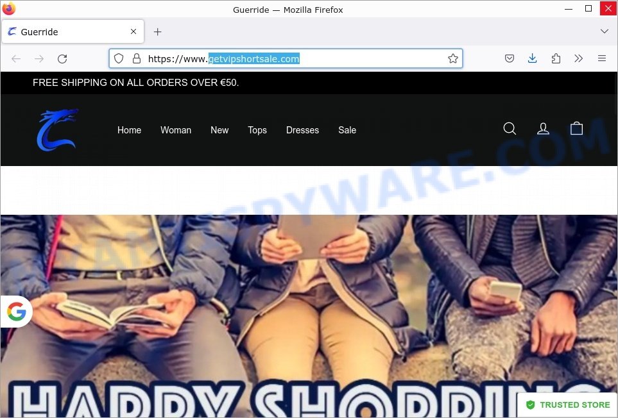Viewport: 618px width, 418px height.
Task: Focus the URL address bar
Action: (x=286, y=58)
